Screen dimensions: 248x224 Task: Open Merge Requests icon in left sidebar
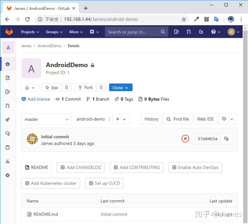8,106
